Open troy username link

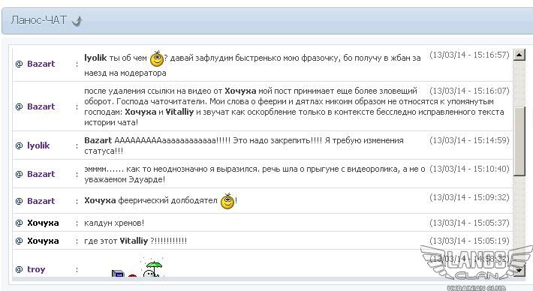pyautogui.click(x=36, y=269)
